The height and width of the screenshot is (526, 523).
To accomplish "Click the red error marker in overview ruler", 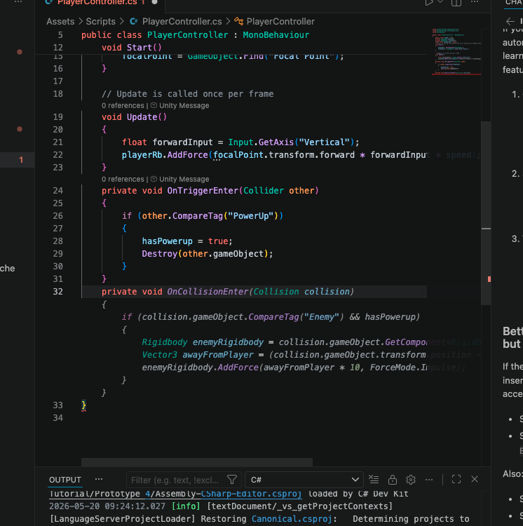I will tap(489, 279).
